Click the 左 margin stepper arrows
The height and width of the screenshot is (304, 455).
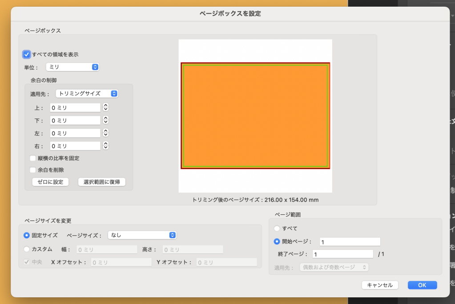(106, 133)
